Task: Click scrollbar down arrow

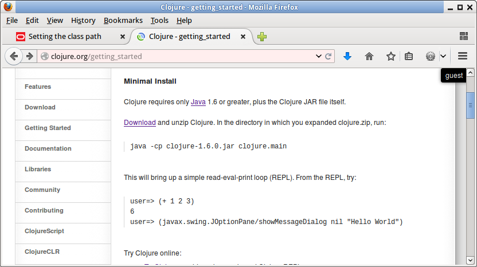Action: [x=470, y=260]
